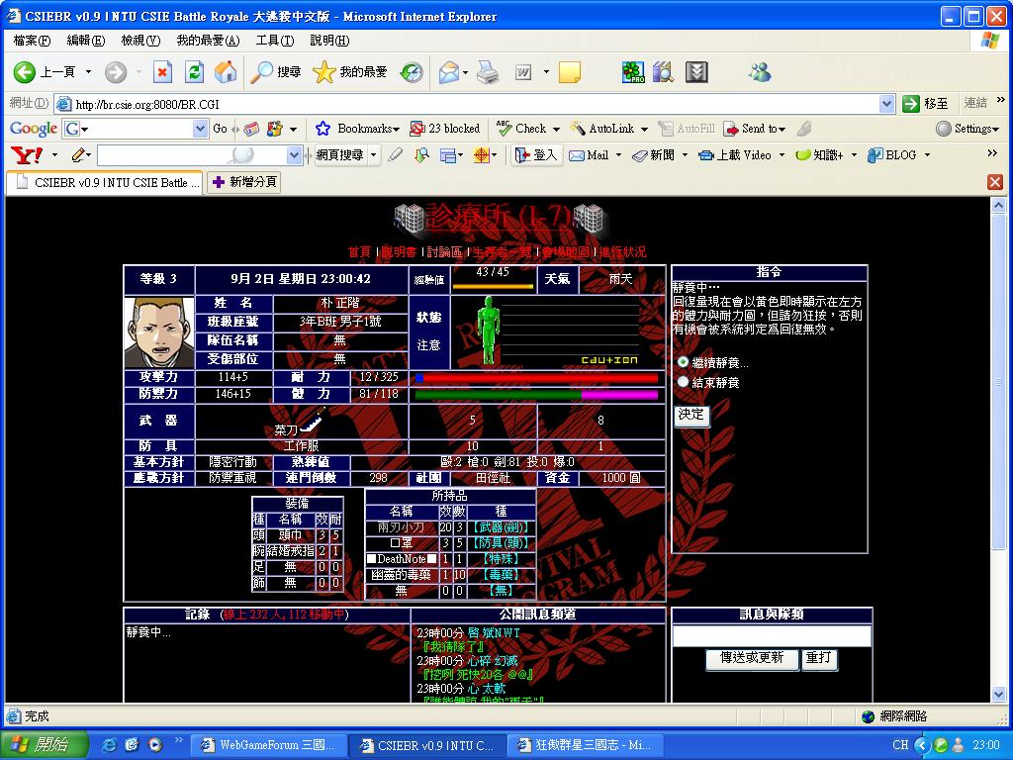The image size is (1013, 760).
Task: Run the ABC Check spelling tool
Action: point(522,129)
